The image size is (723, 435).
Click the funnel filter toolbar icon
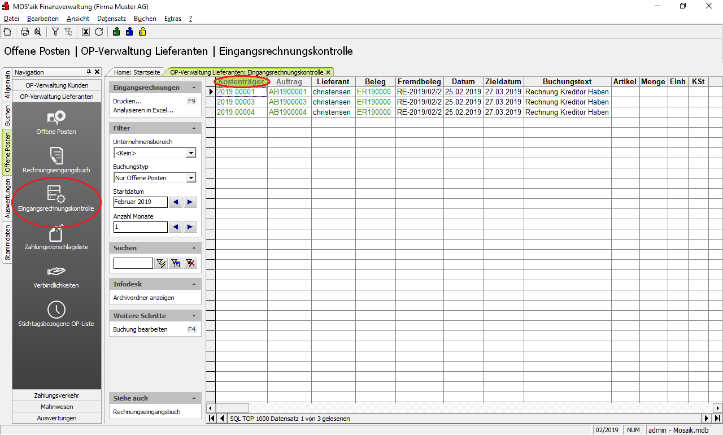pos(55,32)
